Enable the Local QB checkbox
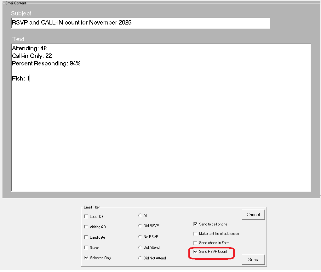Viewport: 321px width, 272px height. (86, 217)
